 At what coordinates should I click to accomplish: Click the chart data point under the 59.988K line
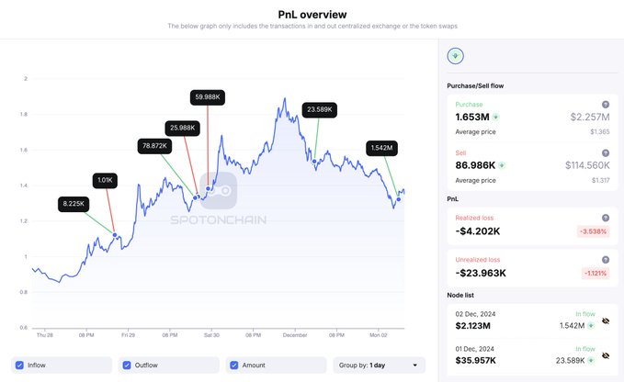(x=208, y=188)
